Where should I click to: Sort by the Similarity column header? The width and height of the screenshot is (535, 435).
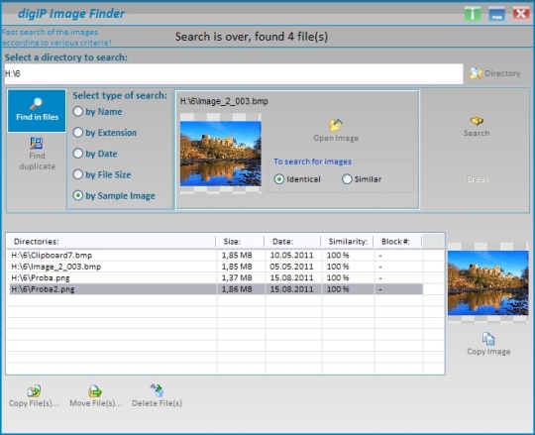(x=347, y=242)
